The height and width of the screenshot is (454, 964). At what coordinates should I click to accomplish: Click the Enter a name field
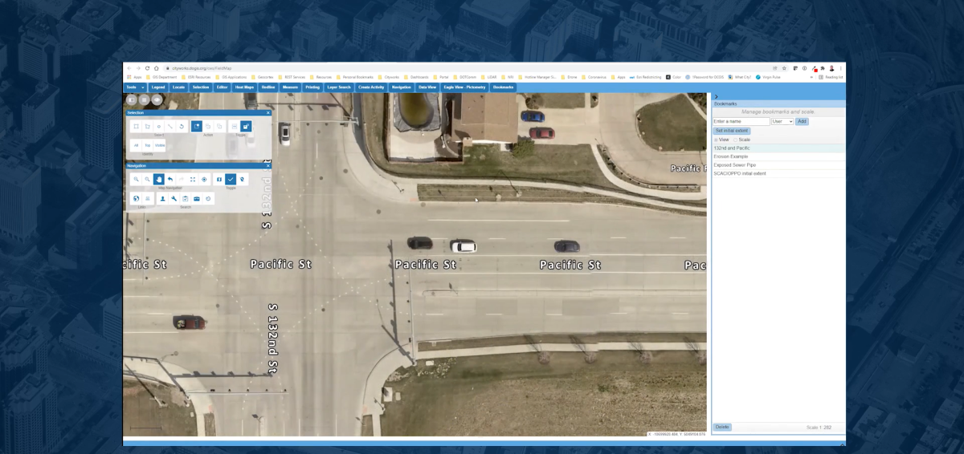pyautogui.click(x=741, y=121)
